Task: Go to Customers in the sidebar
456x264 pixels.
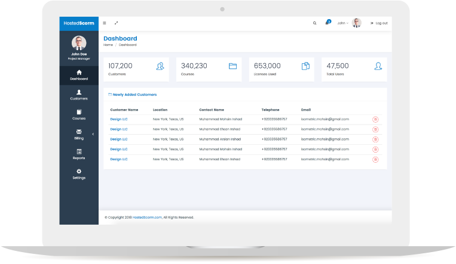Action: coord(79,95)
